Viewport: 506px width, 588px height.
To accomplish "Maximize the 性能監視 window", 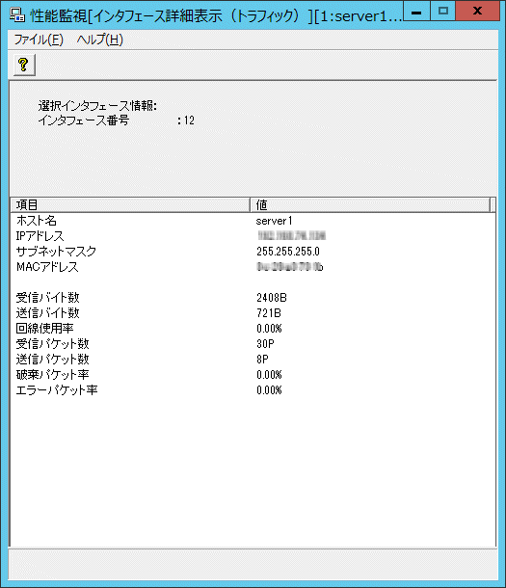I will (x=442, y=11).
